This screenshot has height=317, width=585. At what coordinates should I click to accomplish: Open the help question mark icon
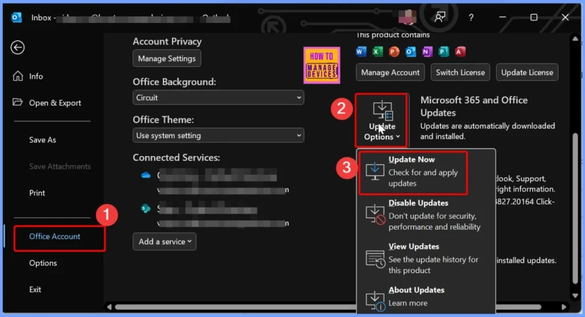click(x=471, y=18)
